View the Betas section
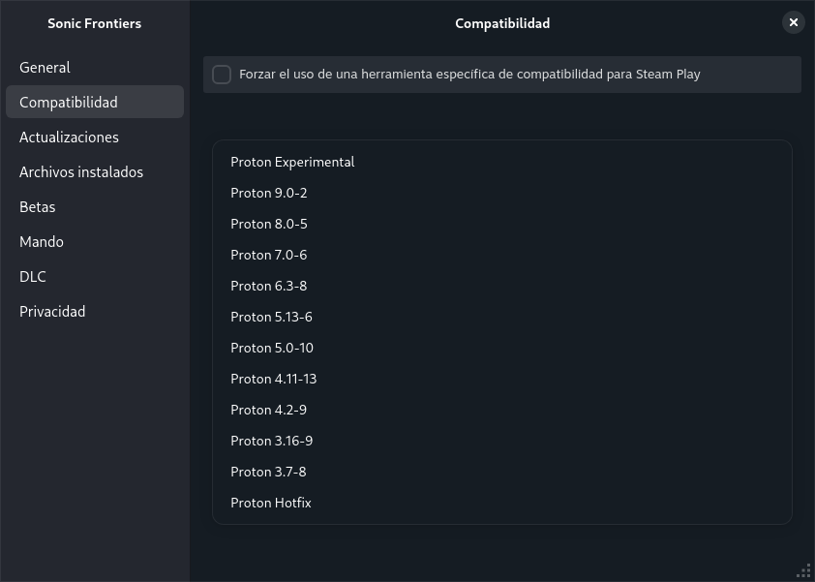Screen dimensions: 815x582 point(37,206)
